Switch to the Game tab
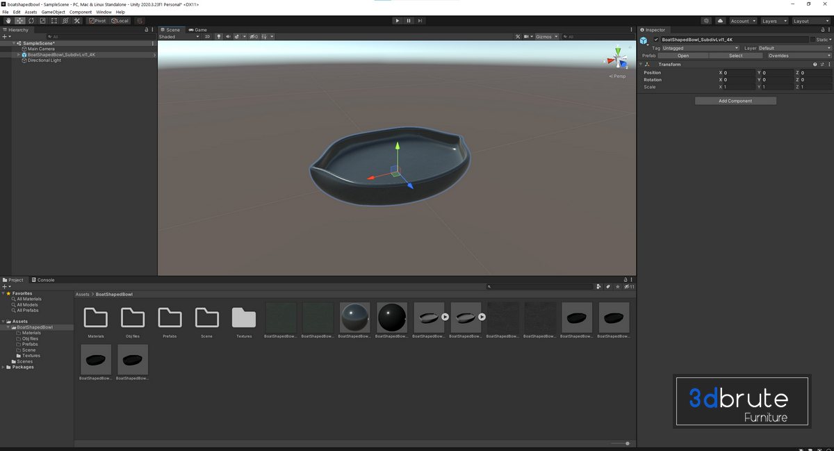The width and height of the screenshot is (834, 451). 198,30
